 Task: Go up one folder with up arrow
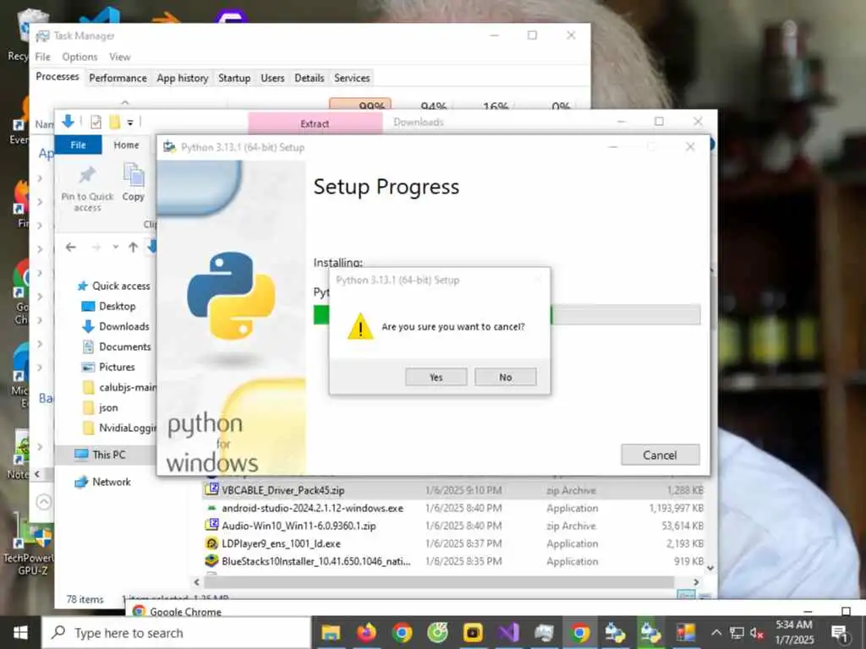click(133, 248)
